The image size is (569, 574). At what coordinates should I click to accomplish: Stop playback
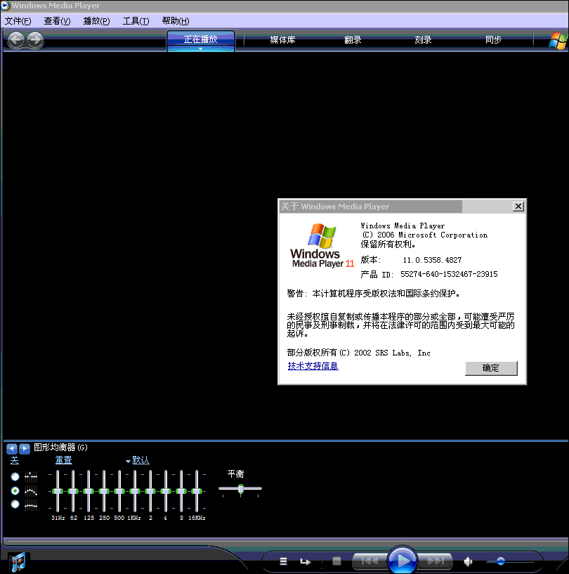pyautogui.click(x=337, y=561)
